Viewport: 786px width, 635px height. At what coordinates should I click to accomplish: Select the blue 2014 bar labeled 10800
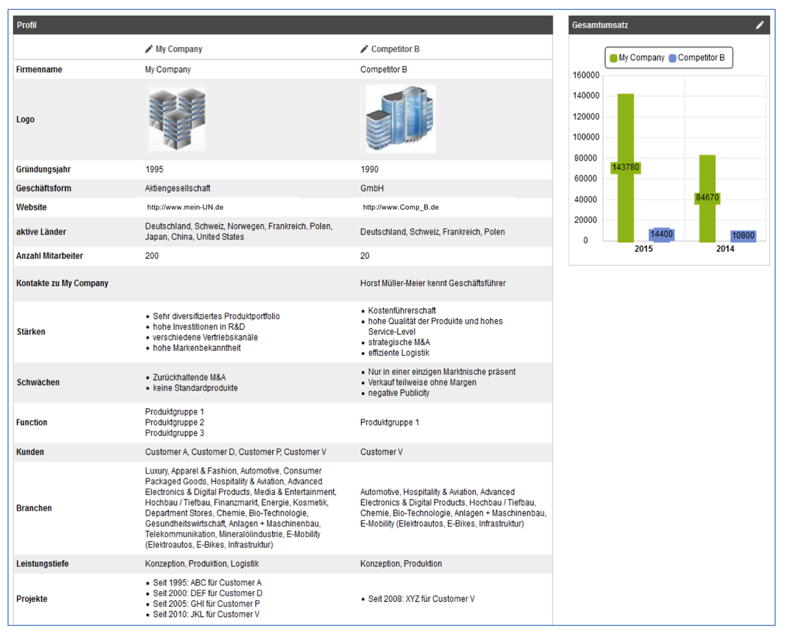[743, 236]
